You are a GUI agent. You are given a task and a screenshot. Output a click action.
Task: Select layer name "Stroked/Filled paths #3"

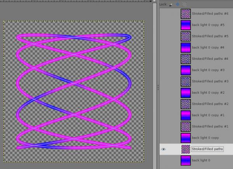[210, 82]
